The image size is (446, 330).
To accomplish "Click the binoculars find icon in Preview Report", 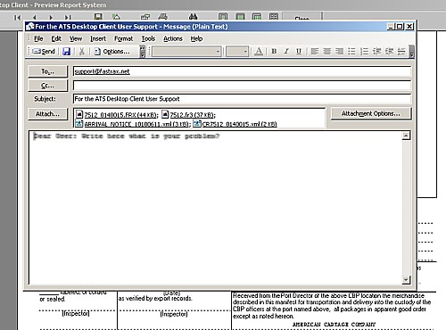I will (x=194, y=17).
